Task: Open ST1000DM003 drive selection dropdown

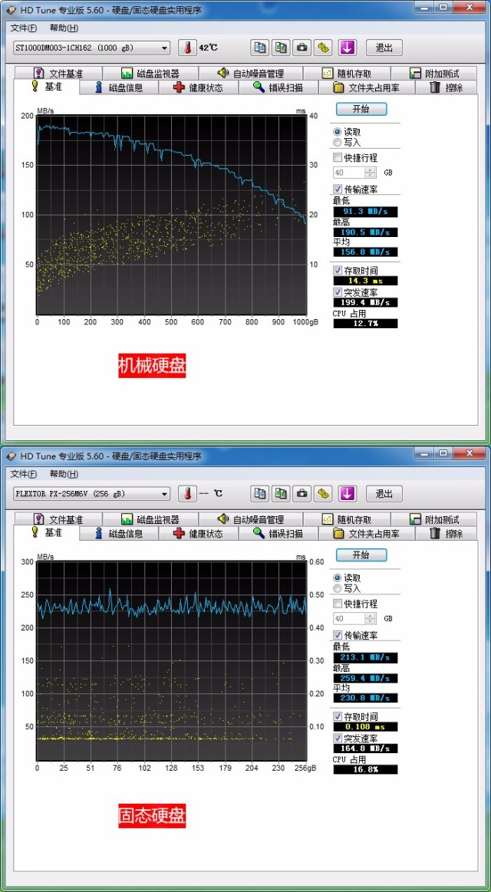Action: (x=91, y=48)
